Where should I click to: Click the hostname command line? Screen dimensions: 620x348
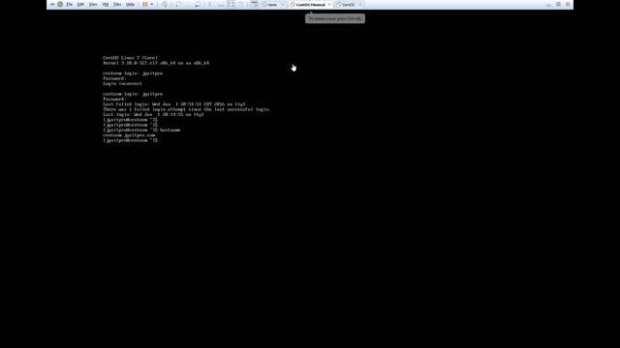141,130
